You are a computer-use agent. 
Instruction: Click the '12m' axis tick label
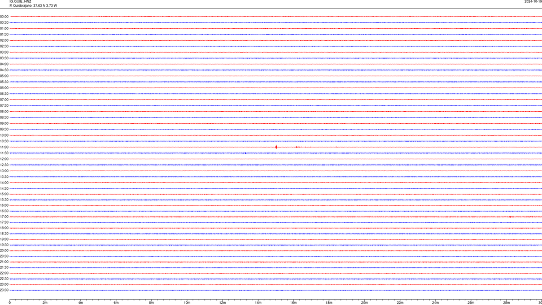[222, 303]
